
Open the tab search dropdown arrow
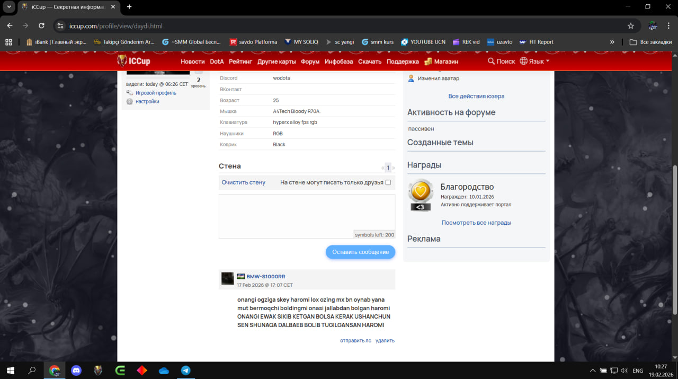(x=9, y=7)
